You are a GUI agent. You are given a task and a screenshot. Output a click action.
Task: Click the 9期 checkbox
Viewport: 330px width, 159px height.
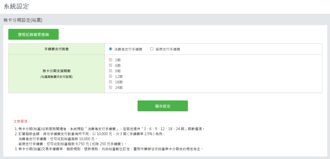pos(110,71)
